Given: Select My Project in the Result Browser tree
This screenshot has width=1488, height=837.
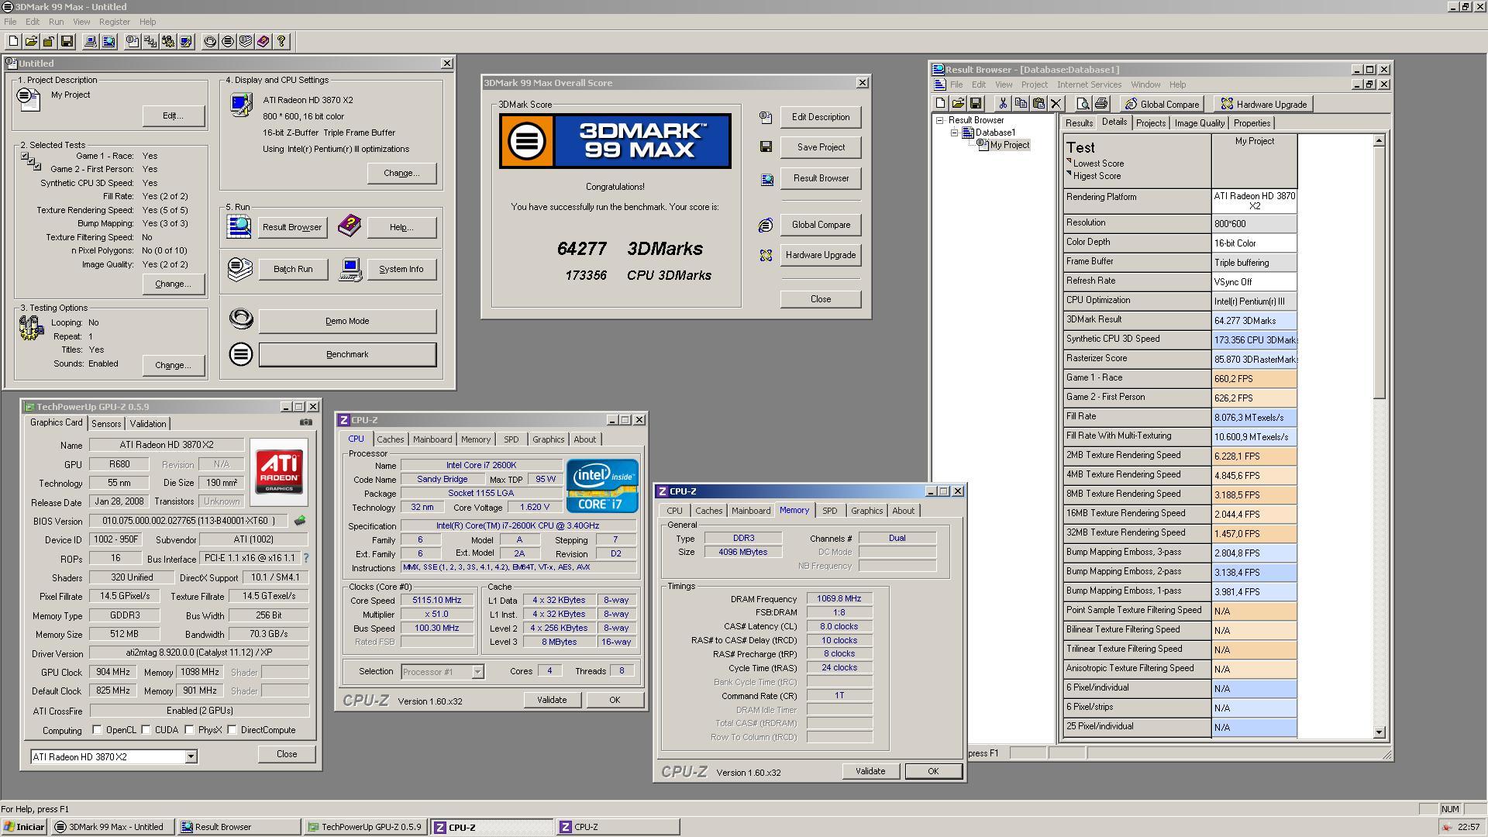Looking at the screenshot, I should click(x=1009, y=145).
